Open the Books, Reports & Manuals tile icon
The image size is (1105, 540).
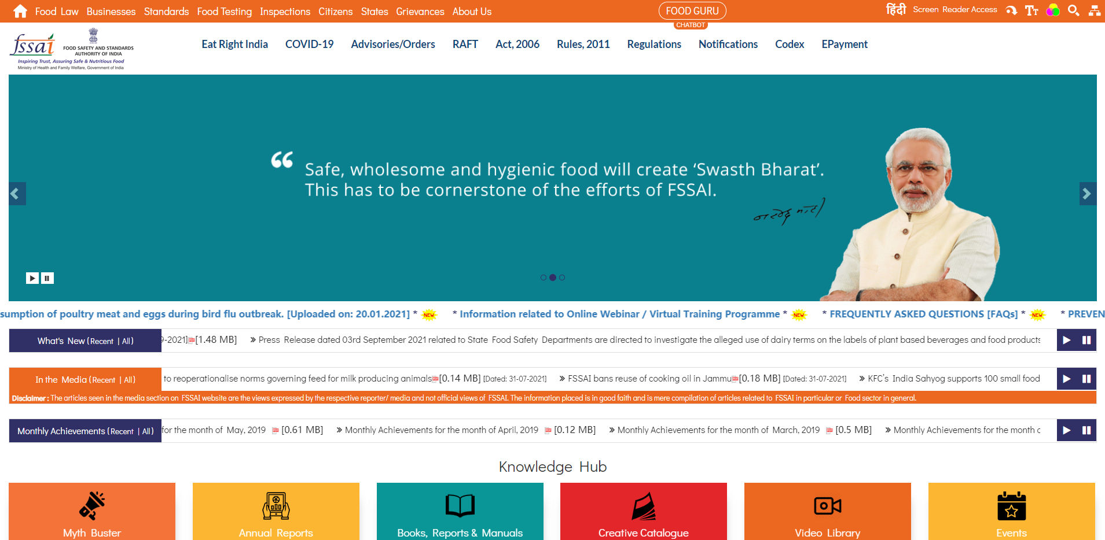click(460, 505)
